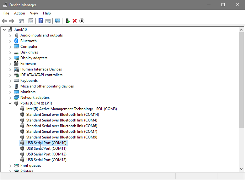The image size is (245, 180).
Task: Expand the Disk drives category
Action: [10, 53]
